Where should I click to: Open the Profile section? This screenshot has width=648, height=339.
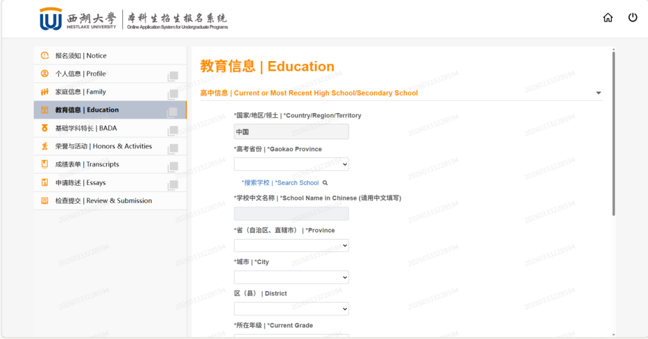click(x=110, y=74)
